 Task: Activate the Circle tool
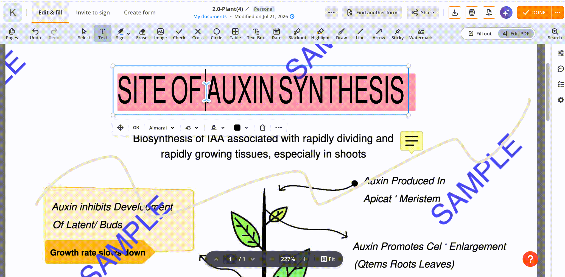[216, 34]
